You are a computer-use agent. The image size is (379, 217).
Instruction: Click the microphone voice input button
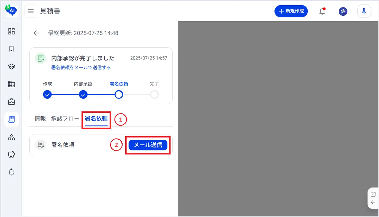[x=364, y=11]
